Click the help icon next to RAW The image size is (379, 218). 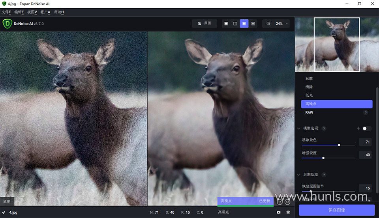click(366, 112)
